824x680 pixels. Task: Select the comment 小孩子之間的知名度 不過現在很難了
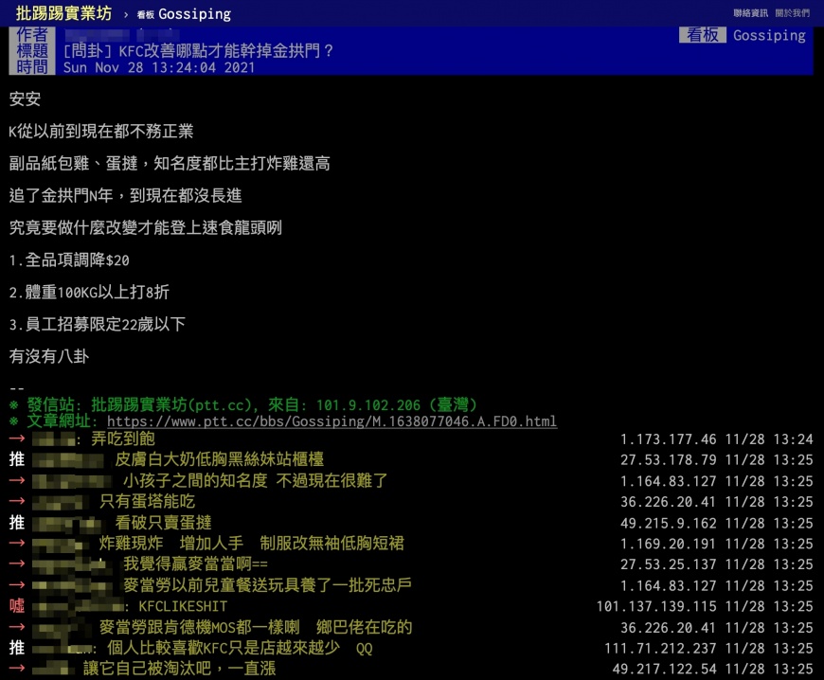(x=256, y=480)
